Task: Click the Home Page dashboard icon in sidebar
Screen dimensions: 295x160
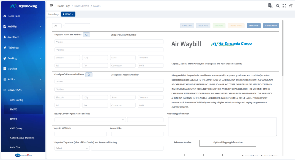Action: 5,16
